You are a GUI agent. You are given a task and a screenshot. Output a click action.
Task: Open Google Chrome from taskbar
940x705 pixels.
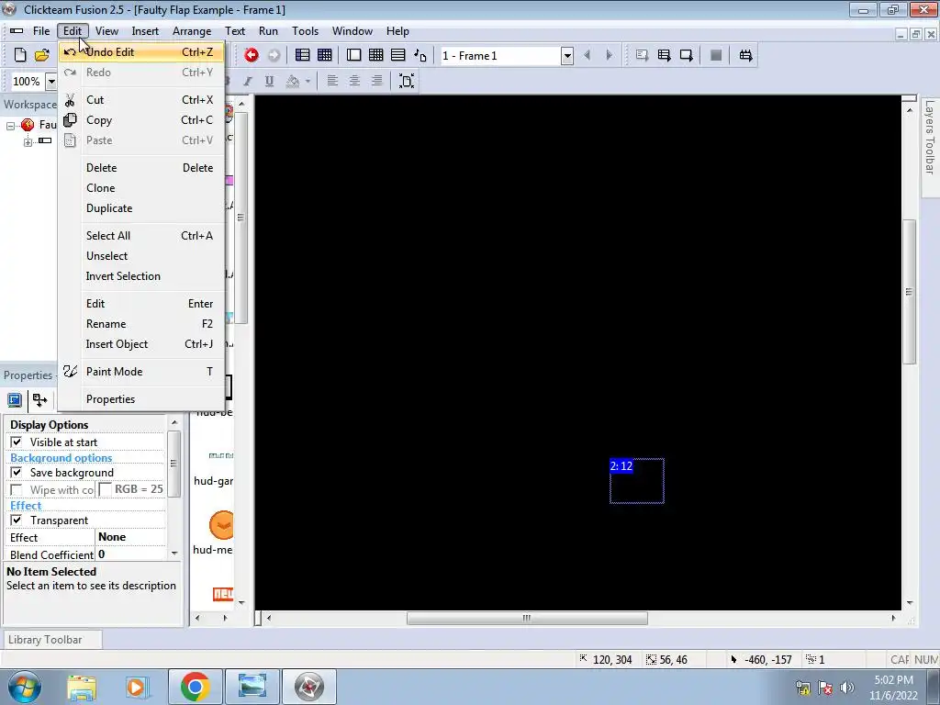(195, 687)
